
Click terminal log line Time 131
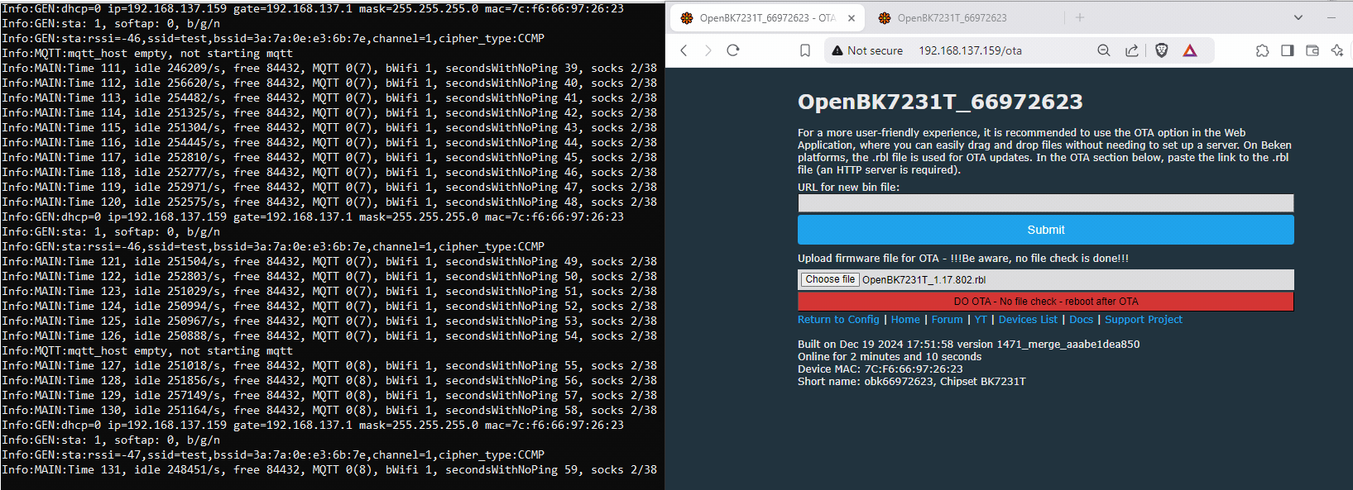point(329,469)
